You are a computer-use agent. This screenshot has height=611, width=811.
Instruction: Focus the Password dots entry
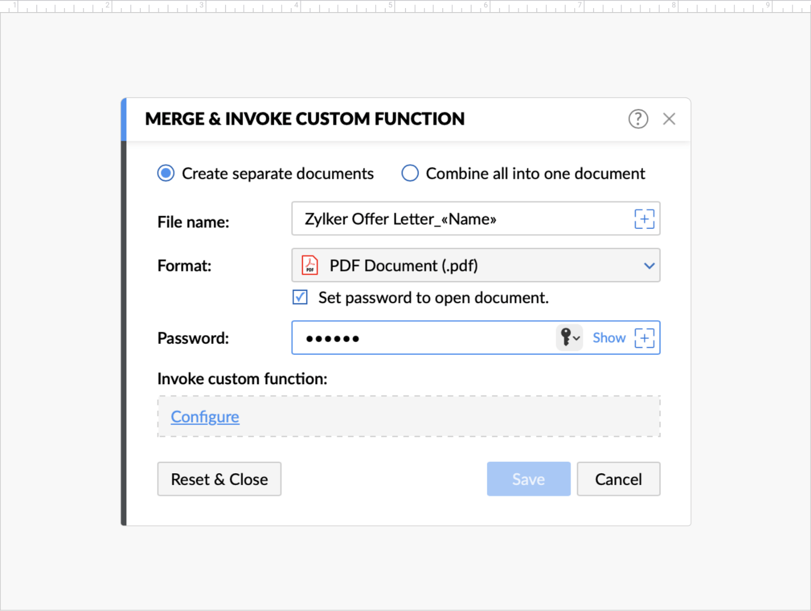tap(421, 338)
